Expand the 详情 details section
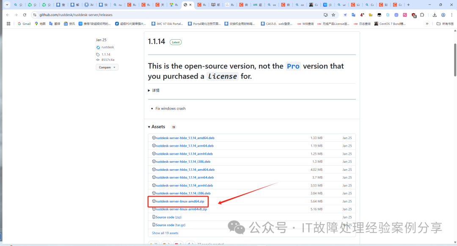This screenshot has width=457, height=246. [154, 90]
